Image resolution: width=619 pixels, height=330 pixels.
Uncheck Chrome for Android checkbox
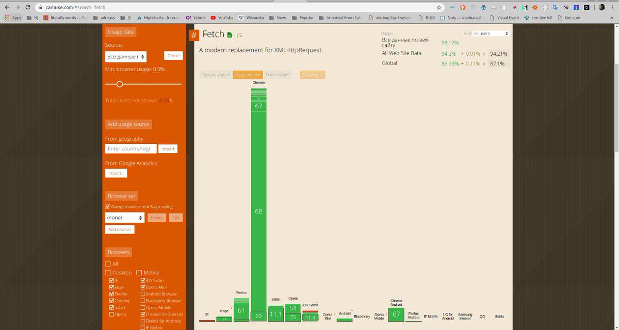click(143, 314)
